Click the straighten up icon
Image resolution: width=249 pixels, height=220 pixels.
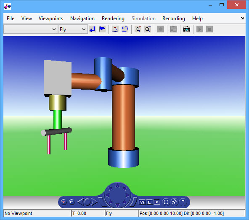[x=115, y=29]
